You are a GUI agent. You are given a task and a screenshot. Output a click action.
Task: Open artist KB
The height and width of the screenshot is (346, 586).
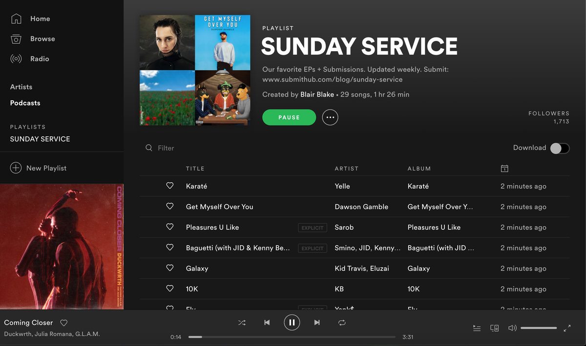(339, 288)
